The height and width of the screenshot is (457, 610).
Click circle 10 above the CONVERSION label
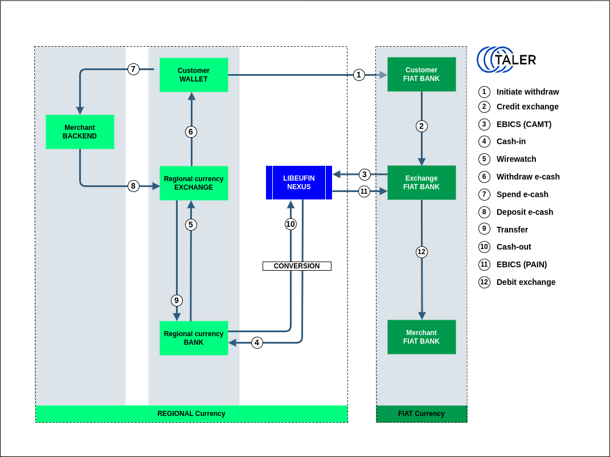click(290, 224)
